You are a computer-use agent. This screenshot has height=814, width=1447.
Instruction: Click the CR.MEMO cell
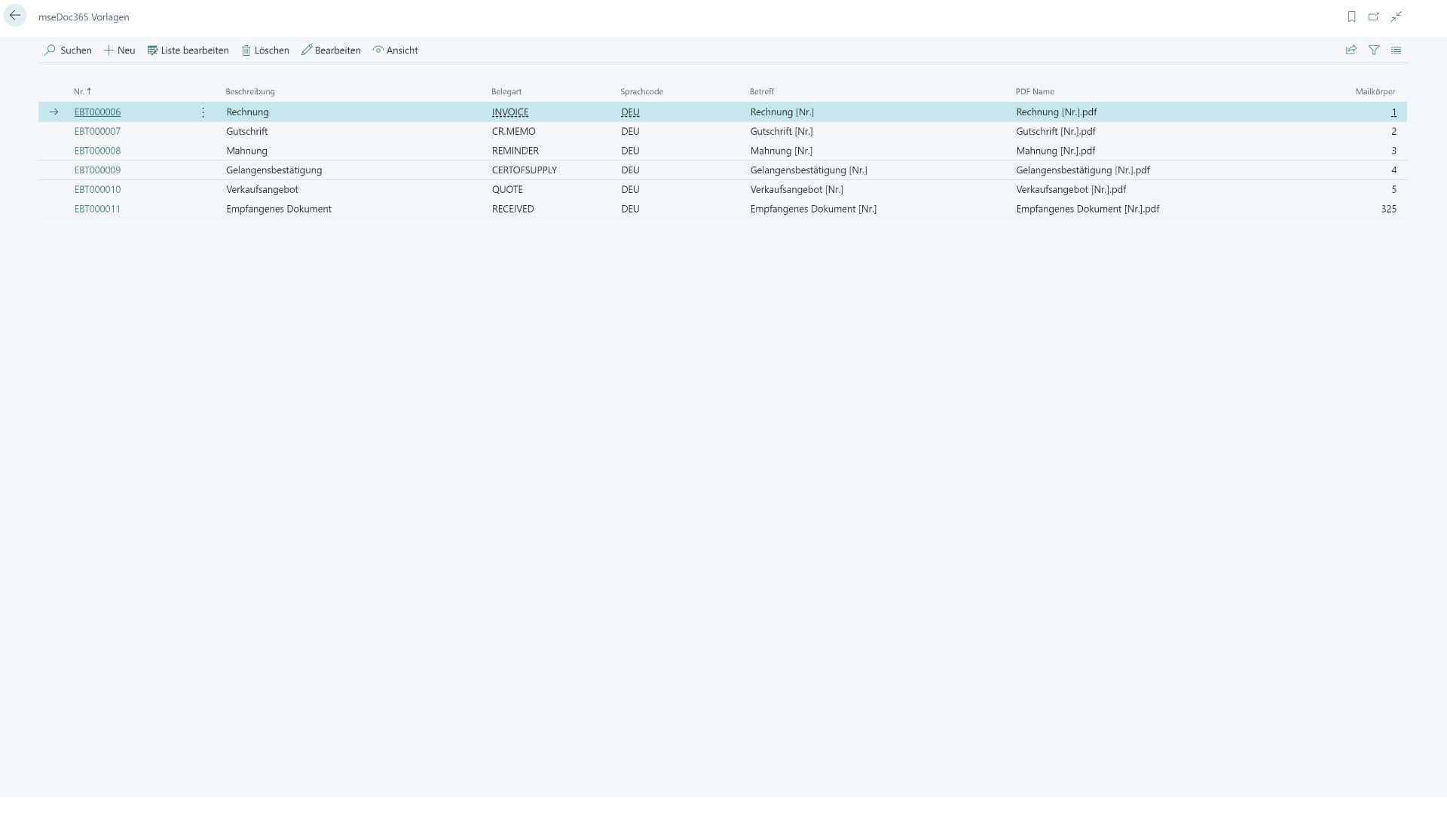(514, 132)
